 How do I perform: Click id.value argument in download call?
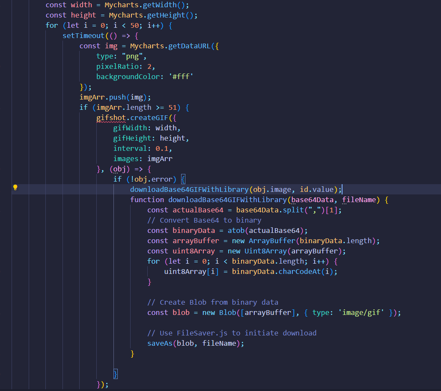[x=323, y=189]
